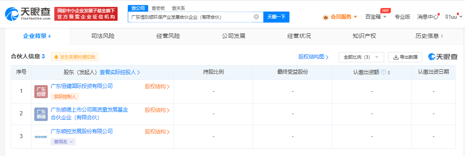
Task: Click the VIP crown icon by 会员服务
Action: coord(326,17)
